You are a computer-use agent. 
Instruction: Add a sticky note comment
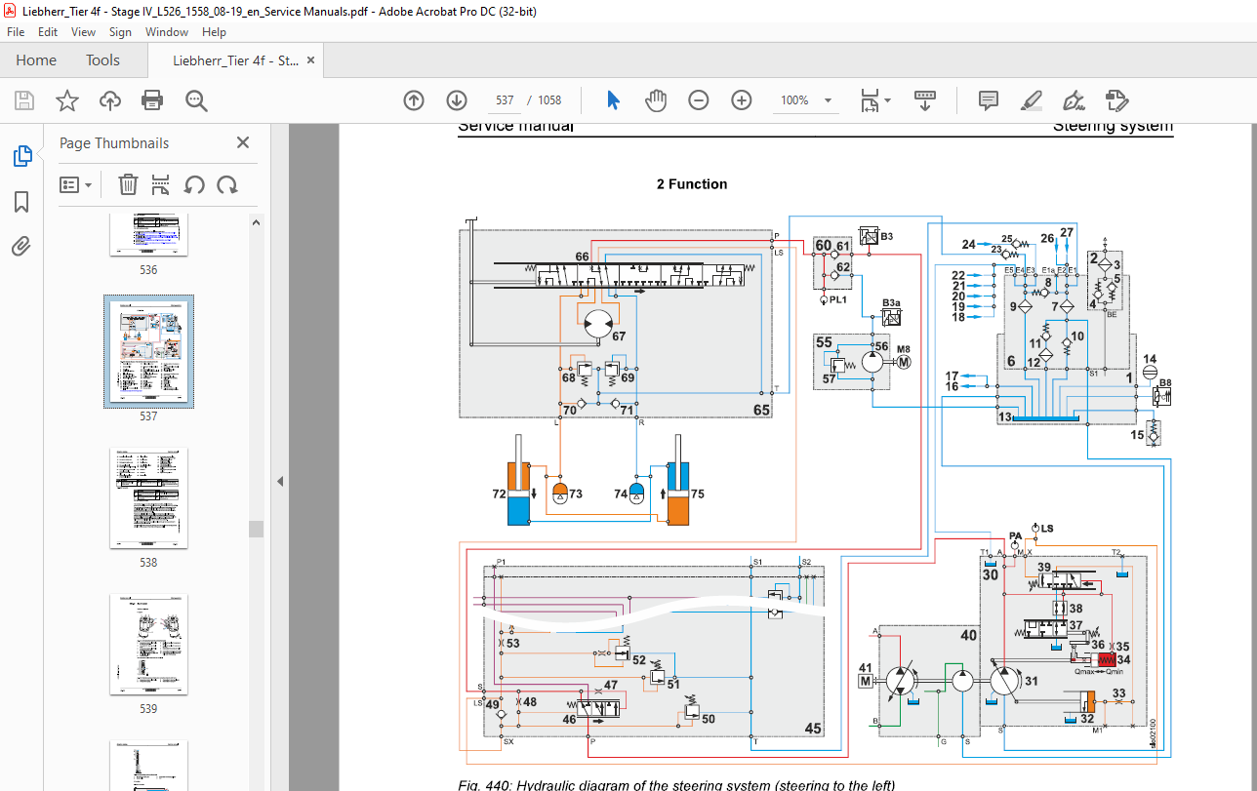point(988,100)
